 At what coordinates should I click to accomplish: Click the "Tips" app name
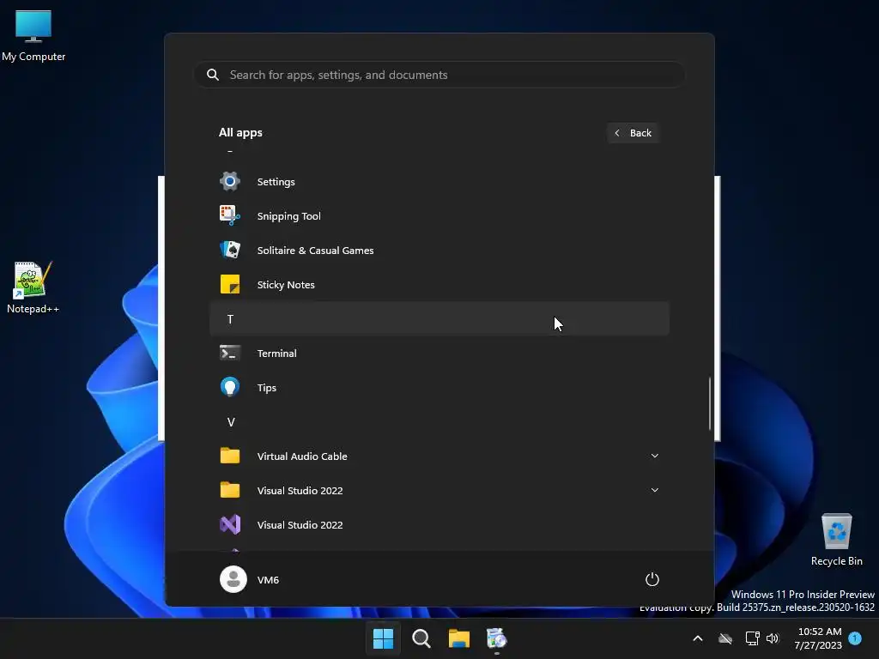coord(266,388)
